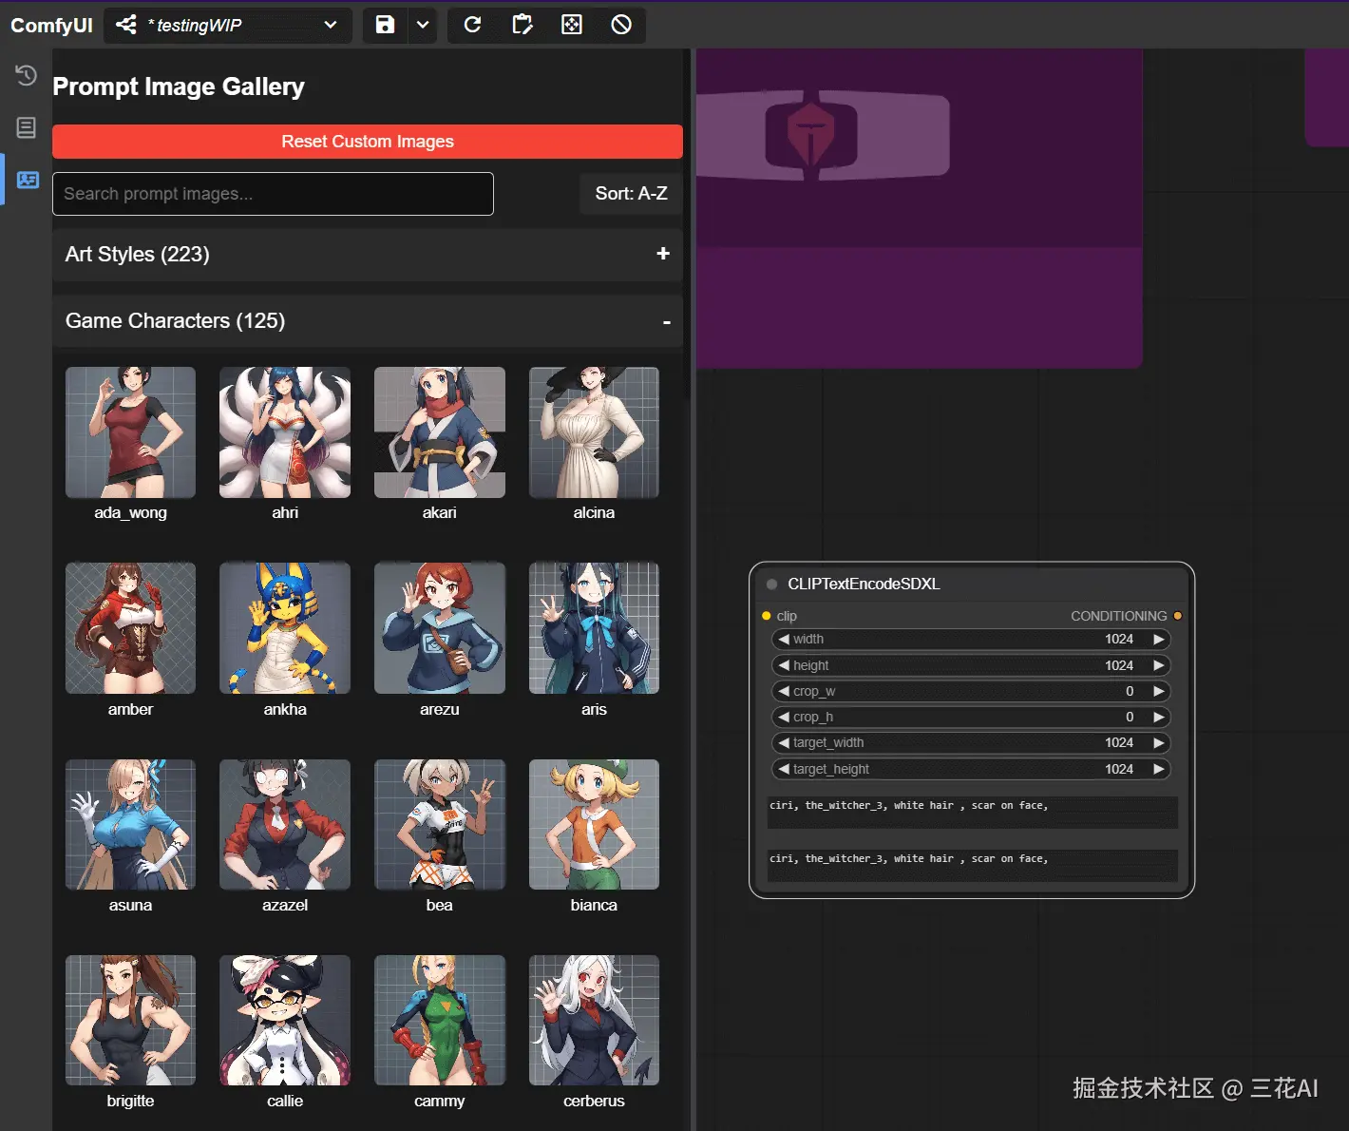This screenshot has width=1349, height=1131.
Task: Open the Prompt Image Gallery sidebar icon
Action: pyautogui.click(x=28, y=180)
